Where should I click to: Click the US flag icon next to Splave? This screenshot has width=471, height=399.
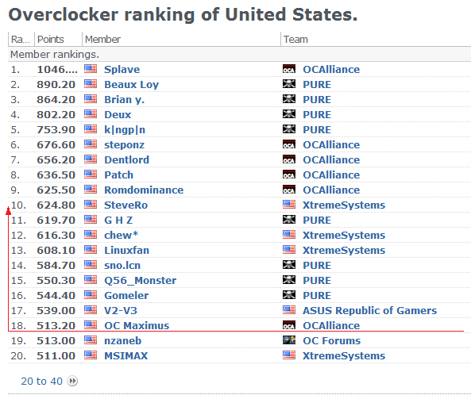pos(91,69)
